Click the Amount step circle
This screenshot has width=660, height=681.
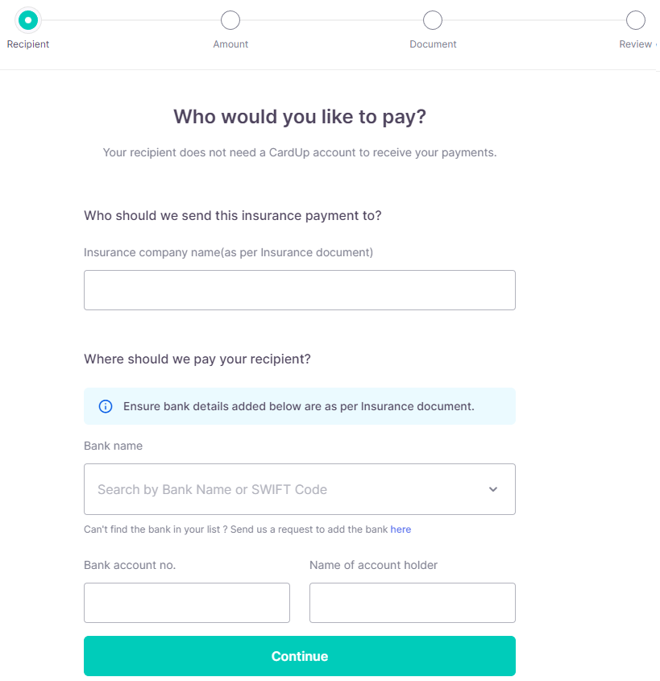click(x=230, y=19)
